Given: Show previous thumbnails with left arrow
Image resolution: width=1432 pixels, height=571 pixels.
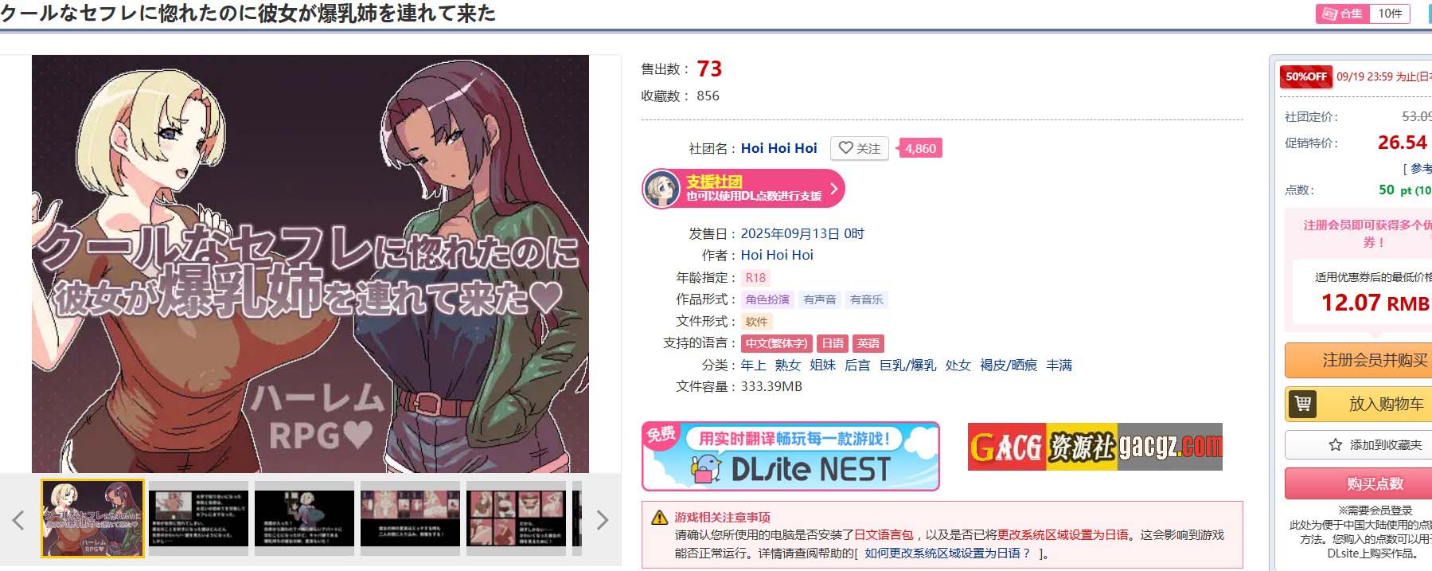Looking at the screenshot, I should coord(18,520).
